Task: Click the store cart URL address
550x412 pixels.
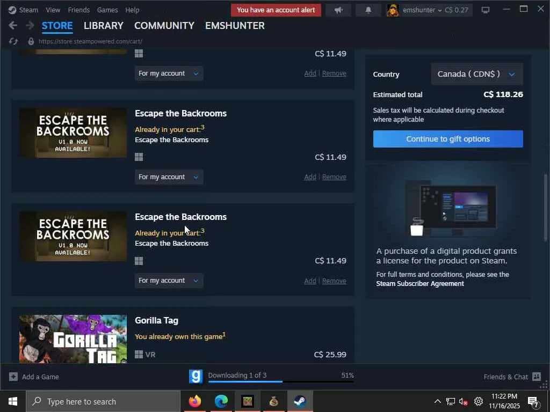Action: (90, 41)
